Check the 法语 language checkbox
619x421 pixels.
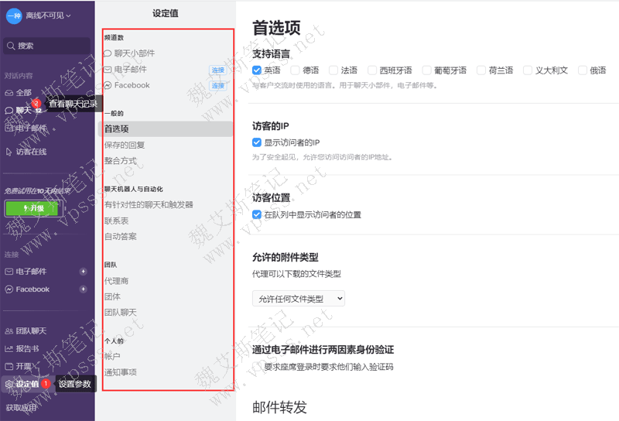(x=333, y=70)
